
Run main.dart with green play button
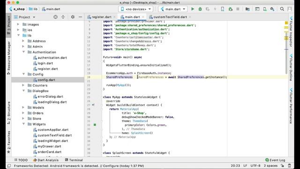click(193, 9)
